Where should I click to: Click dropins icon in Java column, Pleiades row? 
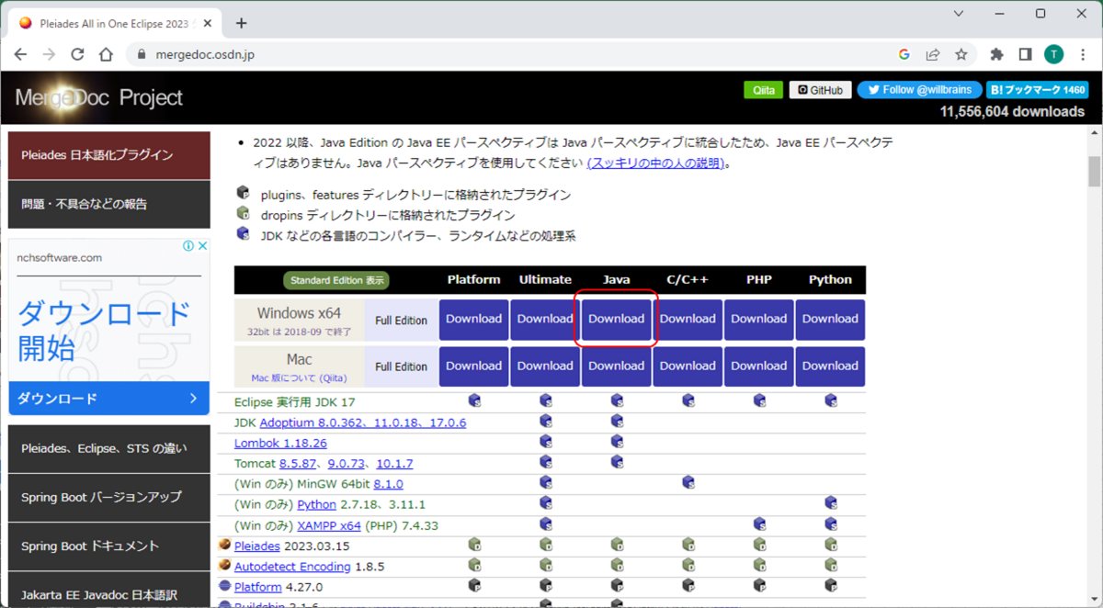pyautogui.click(x=617, y=545)
